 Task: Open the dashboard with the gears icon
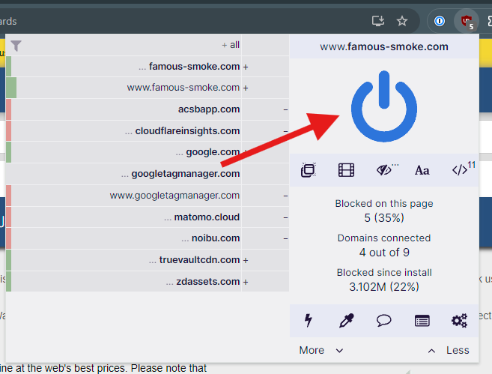coord(460,321)
